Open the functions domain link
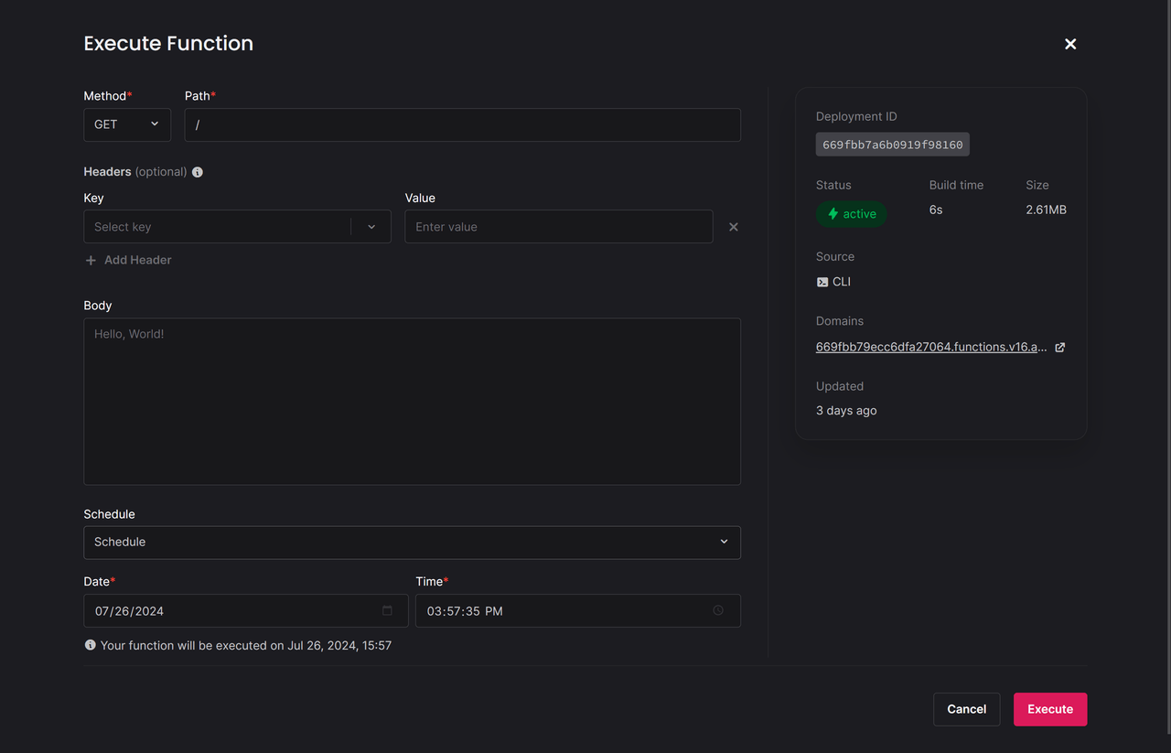 click(x=930, y=348)
